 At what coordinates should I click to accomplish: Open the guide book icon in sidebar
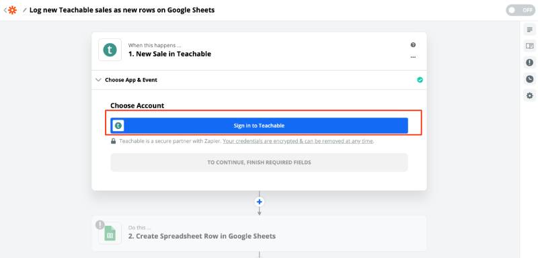tap(529, 46)
